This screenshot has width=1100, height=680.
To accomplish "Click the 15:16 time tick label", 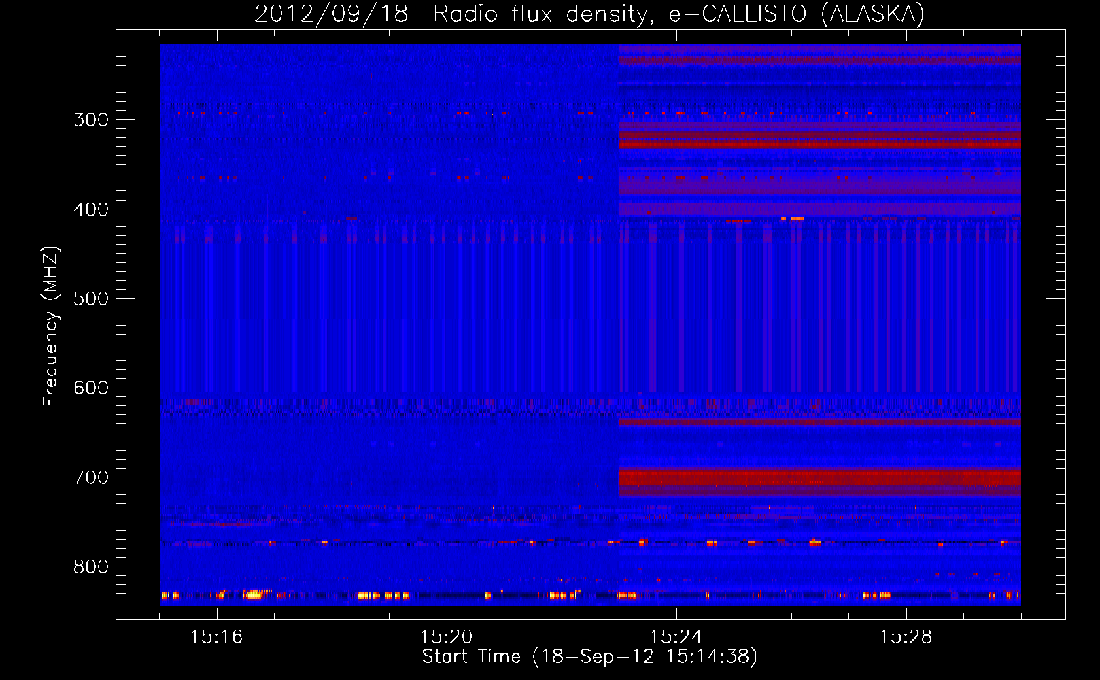I will (x=217, y=637).
